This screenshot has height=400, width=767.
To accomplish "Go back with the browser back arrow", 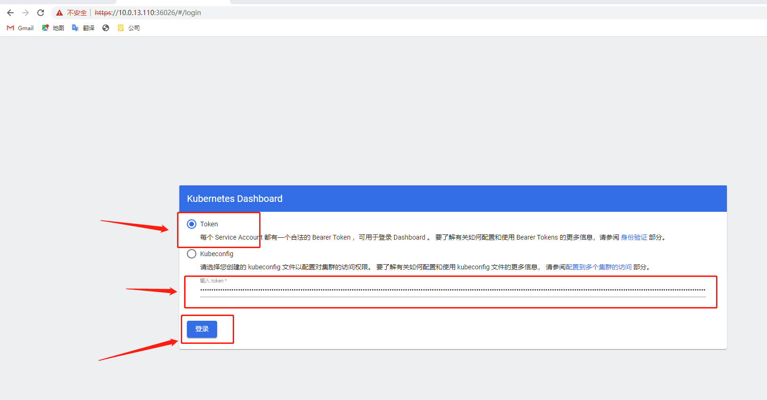I will pyautogui.click(x=10, y=13).
